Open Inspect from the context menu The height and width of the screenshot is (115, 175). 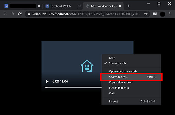pyautogui.click(x=113, y=102)
